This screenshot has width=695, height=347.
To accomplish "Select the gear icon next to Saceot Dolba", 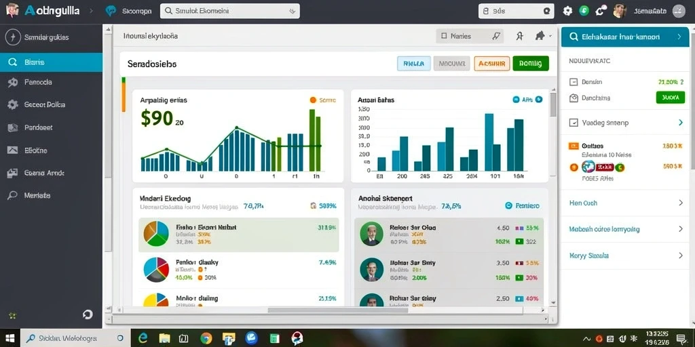I will pyautogui.click(x=12, y=105).
